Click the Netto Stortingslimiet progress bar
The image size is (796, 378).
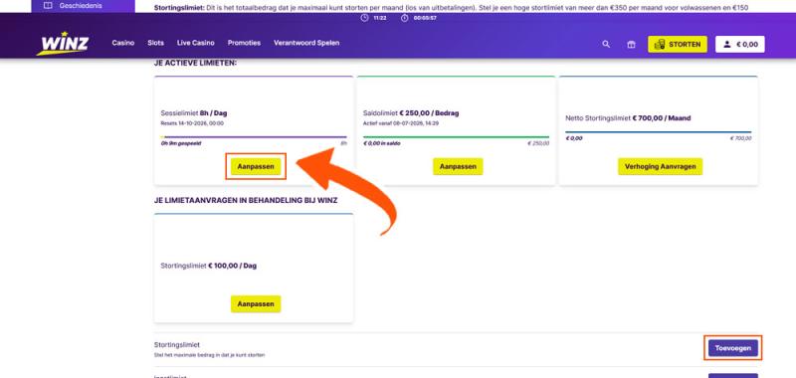(x=659, y=132)
